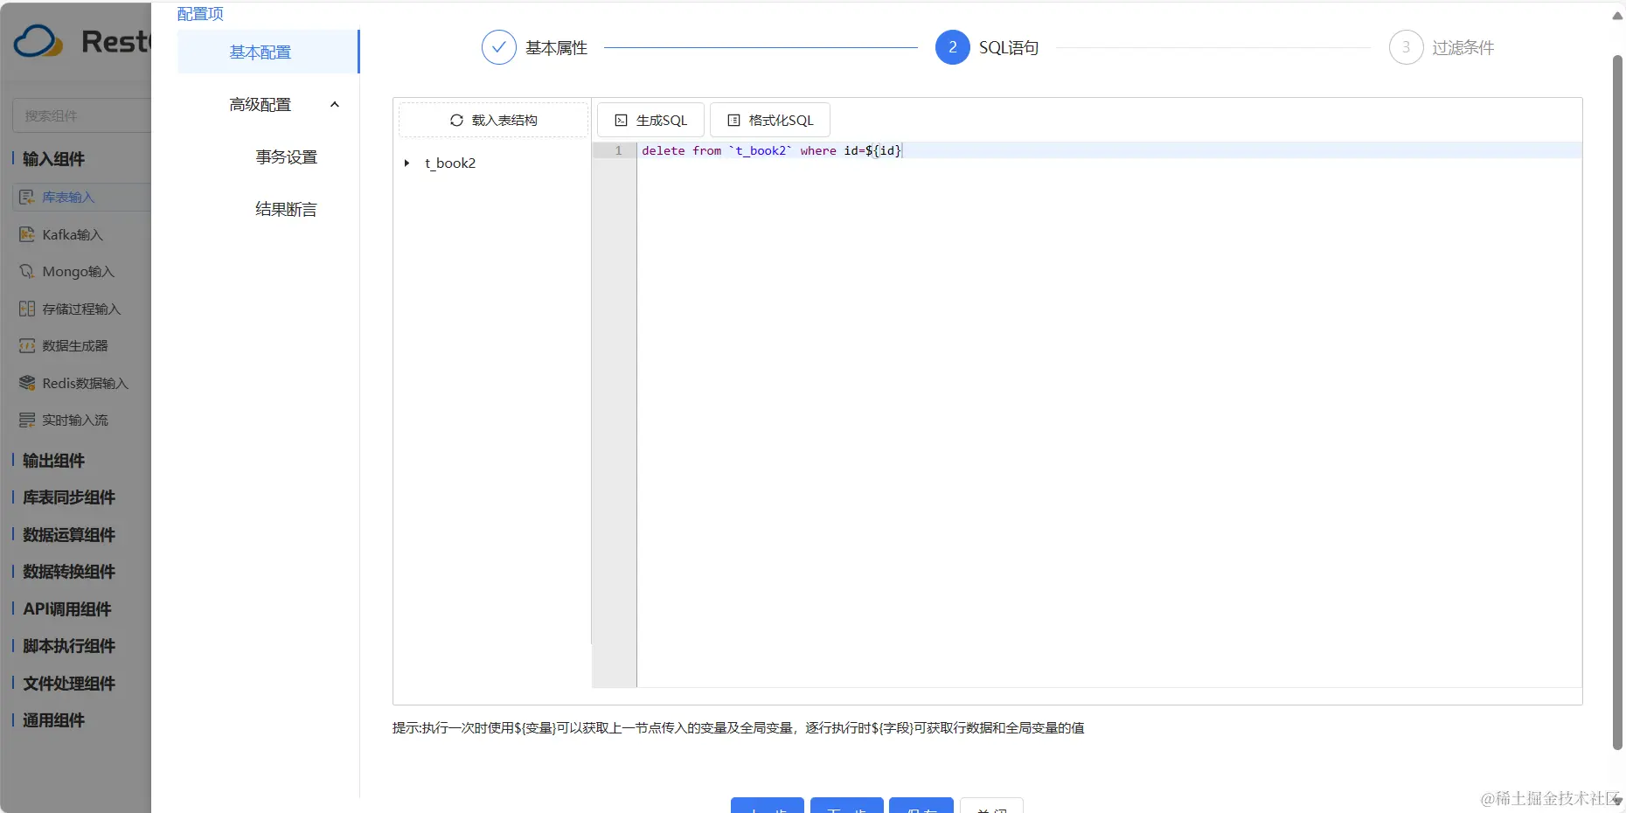Click the 库表输入 label in sidebar
Screen dimensions: 1626x813
point(68,198)
